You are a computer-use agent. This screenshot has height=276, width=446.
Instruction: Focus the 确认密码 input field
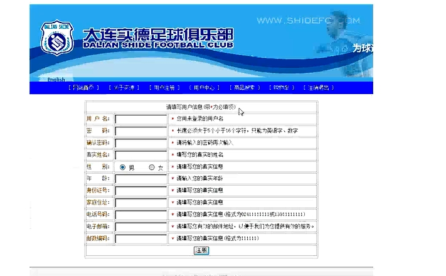[x=141, y=143]
